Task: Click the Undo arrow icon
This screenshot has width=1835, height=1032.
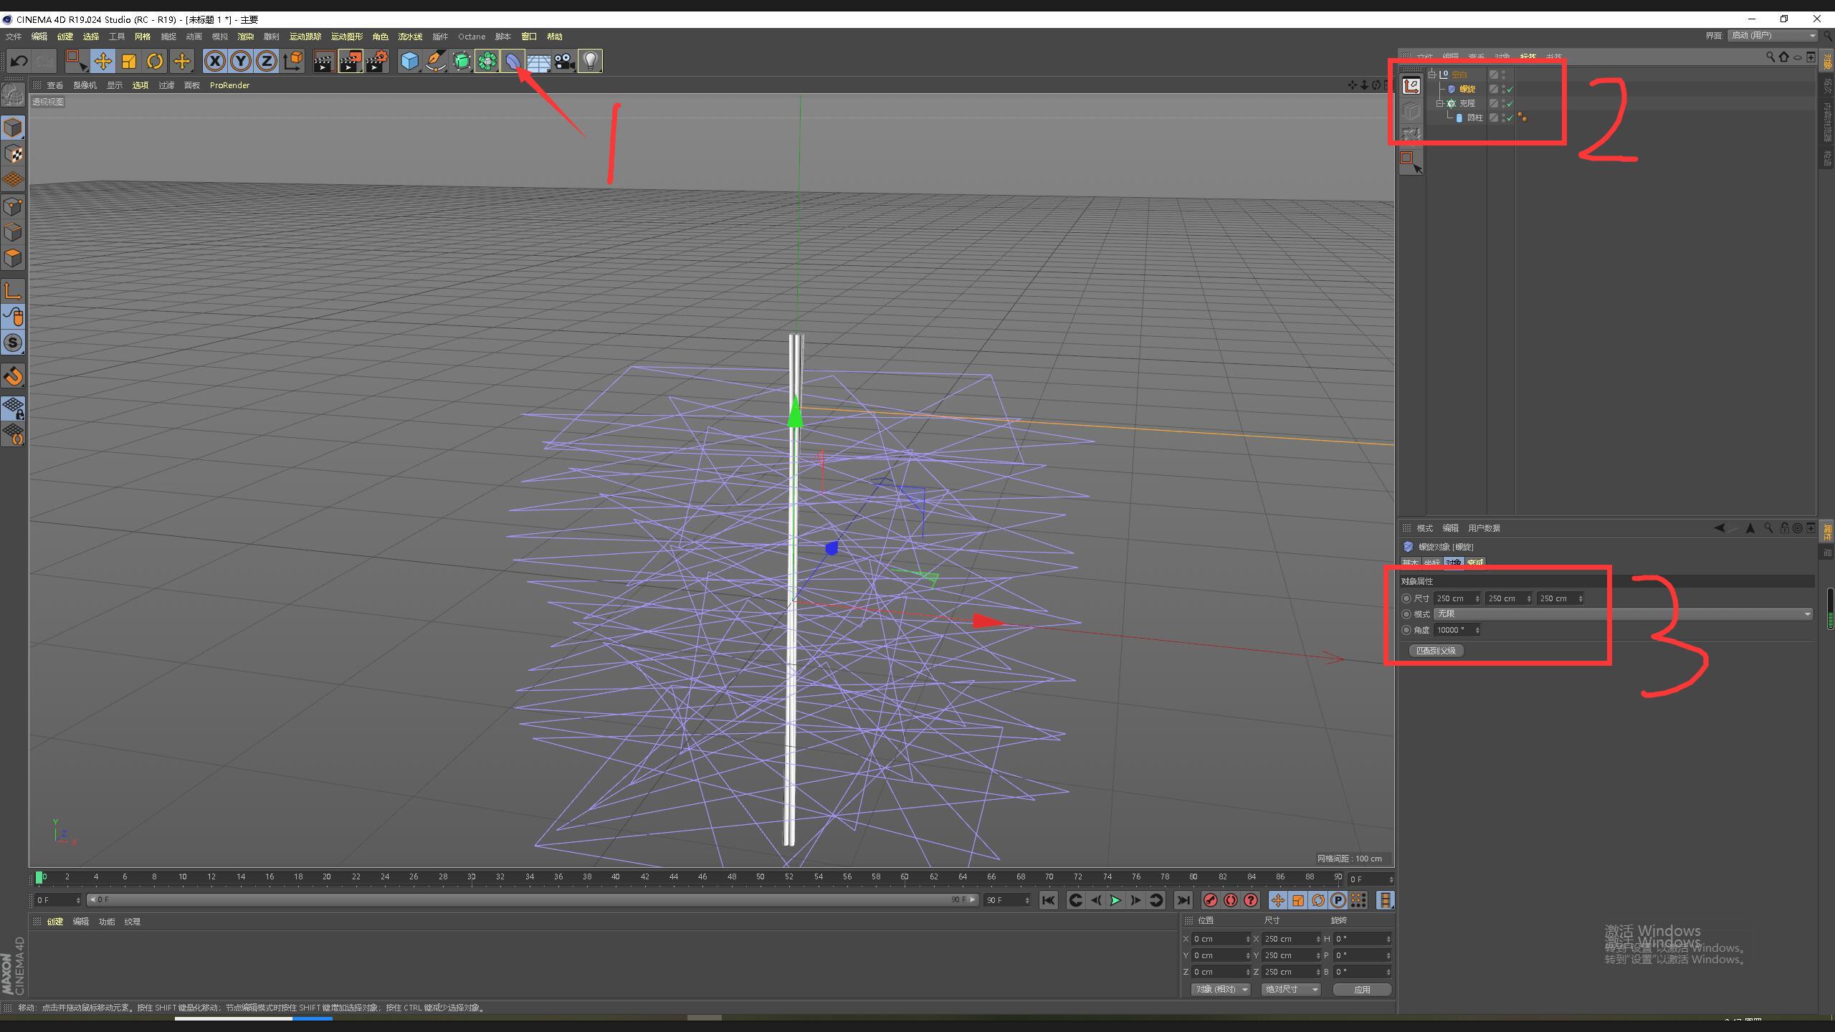Action: coord(19,62)
